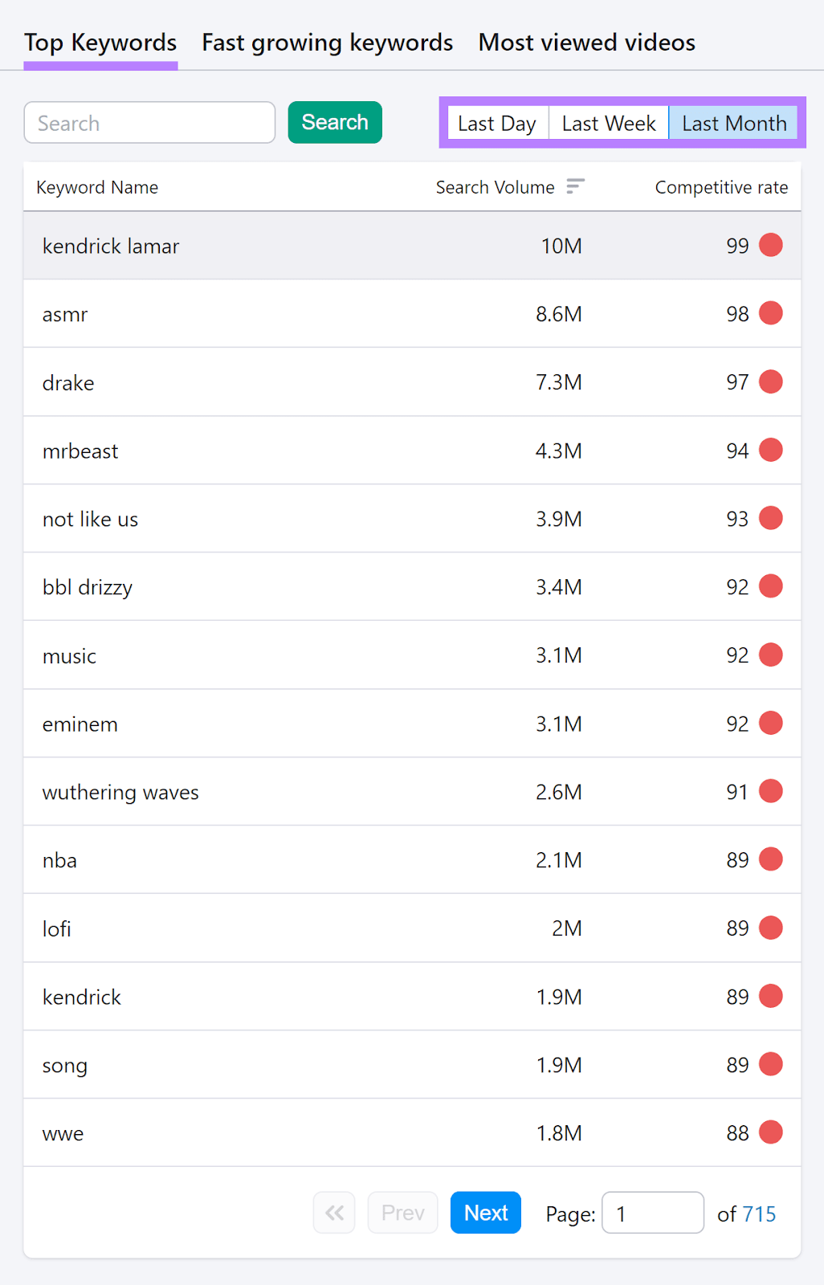Image resolution: width=824 pixels, height=1285 pixels.
Task: Select the Last Month filter
Action: coord(732,122)
